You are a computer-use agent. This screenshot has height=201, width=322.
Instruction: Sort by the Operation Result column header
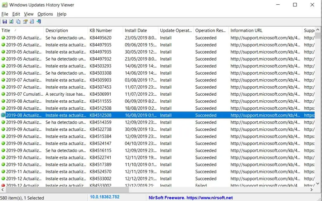pyautogui.click(x=211, y=31)
